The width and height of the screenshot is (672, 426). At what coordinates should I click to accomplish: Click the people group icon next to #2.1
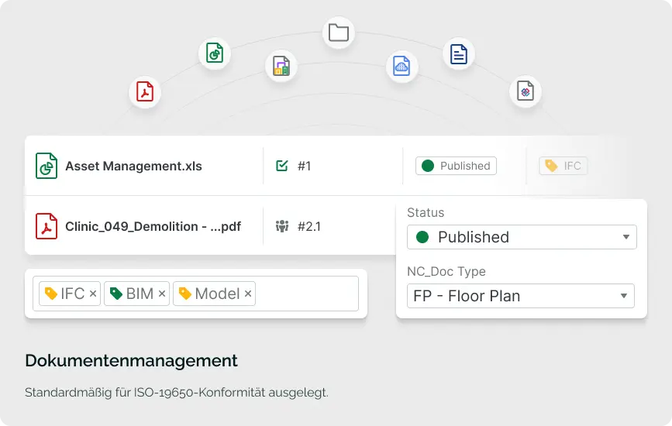coord(282,225)
